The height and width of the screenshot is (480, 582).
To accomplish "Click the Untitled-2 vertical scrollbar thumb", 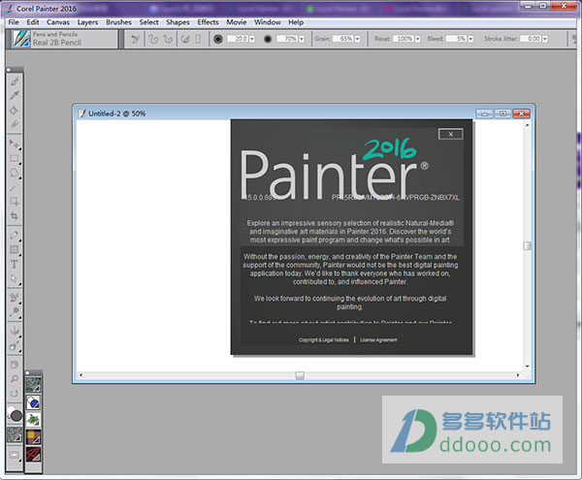I will tap(527, 245).
